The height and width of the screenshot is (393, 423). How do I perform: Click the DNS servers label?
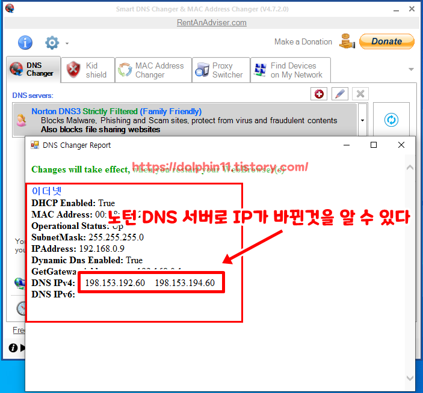tap(32, 96)
